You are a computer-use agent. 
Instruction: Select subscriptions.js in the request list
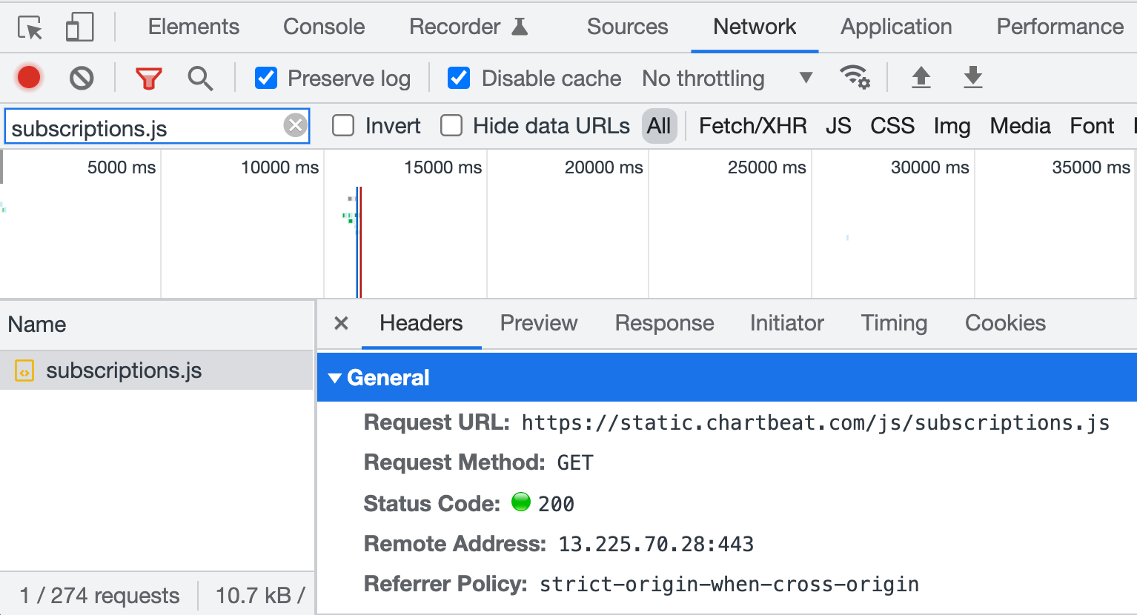click(124, 370)
